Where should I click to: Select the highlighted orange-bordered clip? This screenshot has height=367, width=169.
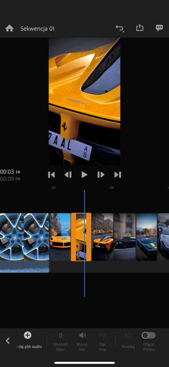click(x=81, y=237)
